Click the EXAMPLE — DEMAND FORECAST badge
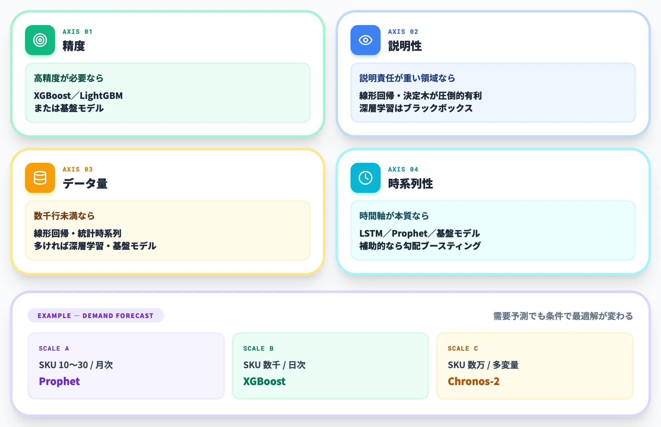Image resolution: width=661 pixels, height=427 pixels. [x=96, y=316]
